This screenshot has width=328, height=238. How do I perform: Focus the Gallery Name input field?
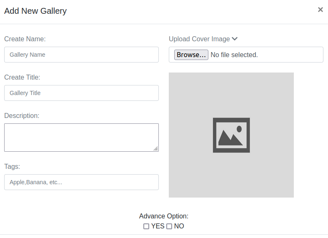coord(81,55)
